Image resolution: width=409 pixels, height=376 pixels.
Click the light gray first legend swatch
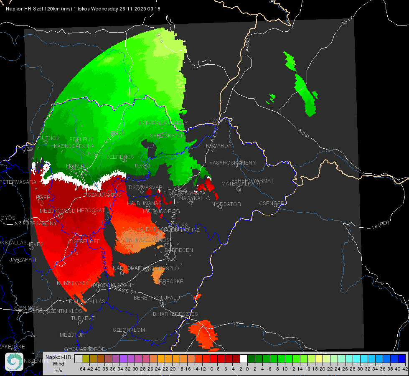point(78,359)
